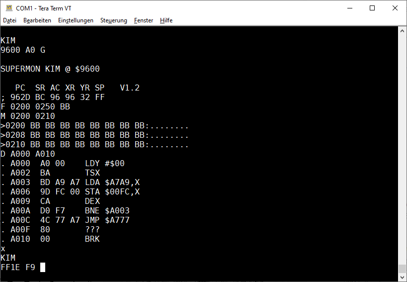
Task: Open the Hilfe menu
Action: tap(166, 20)
